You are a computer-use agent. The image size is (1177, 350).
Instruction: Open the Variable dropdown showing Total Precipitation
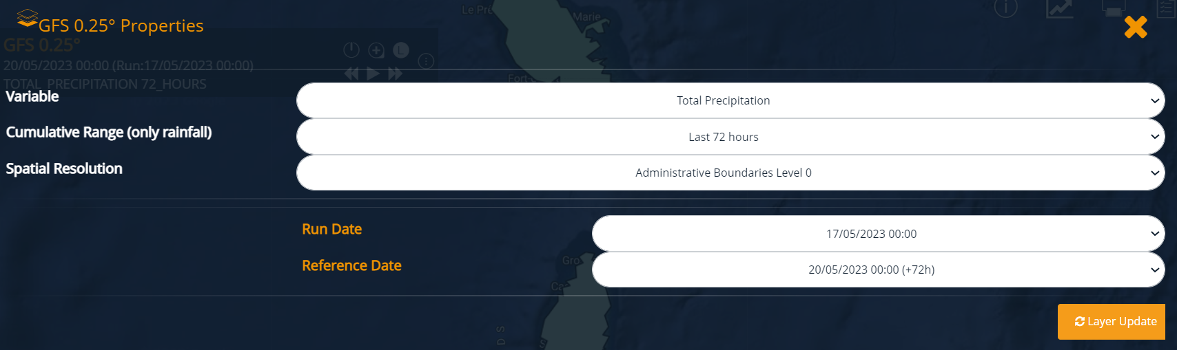[730, 100]
